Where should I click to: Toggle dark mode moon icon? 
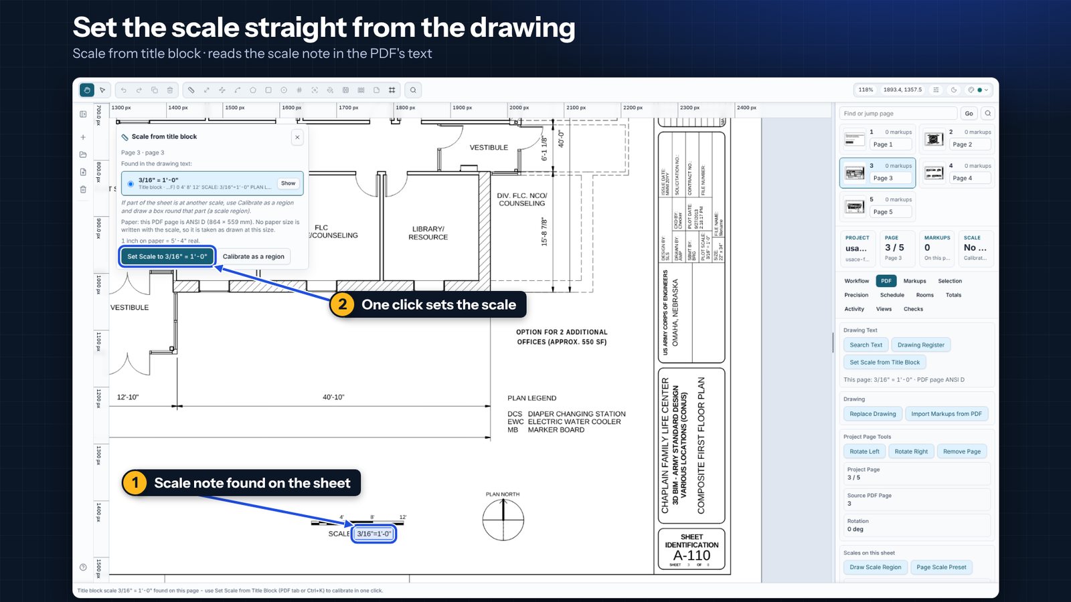pos(954,90)
